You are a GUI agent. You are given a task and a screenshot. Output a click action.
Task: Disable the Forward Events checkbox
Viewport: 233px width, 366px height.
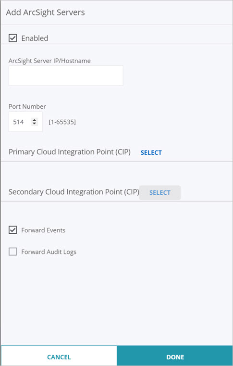(12, 230)
